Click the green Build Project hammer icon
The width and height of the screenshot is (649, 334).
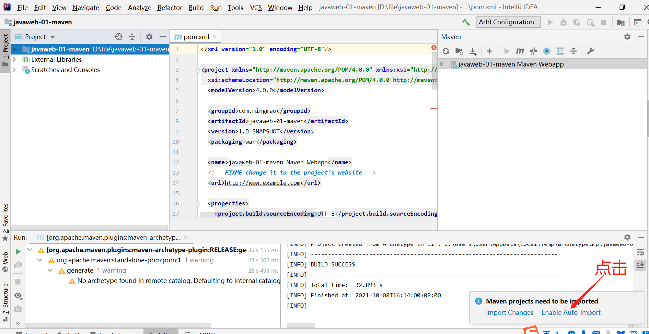(466, 22)
